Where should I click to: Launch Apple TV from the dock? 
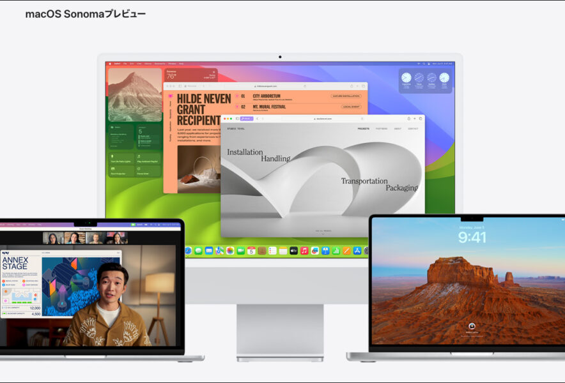tap(293, 250)
